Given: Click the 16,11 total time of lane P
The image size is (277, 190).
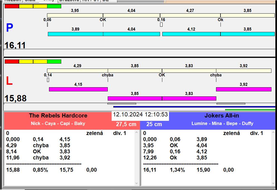Looking at the screenshot, I should coord(15,45).
